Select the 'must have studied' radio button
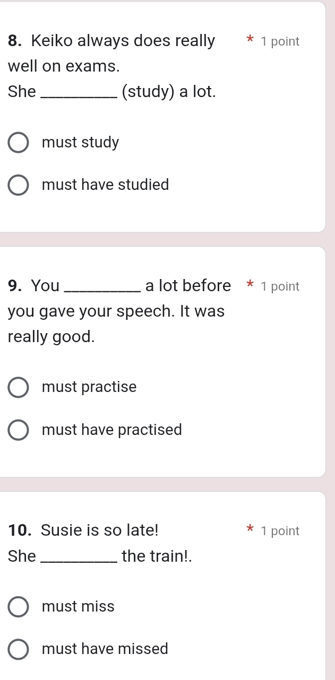Viewport: 335px width, 680px height. click(19, 185)
